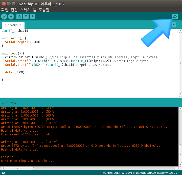Click the 'ESP32 Chip ID' printf line
Viewport: 182px width, 175px height.
tap(77, 61)
